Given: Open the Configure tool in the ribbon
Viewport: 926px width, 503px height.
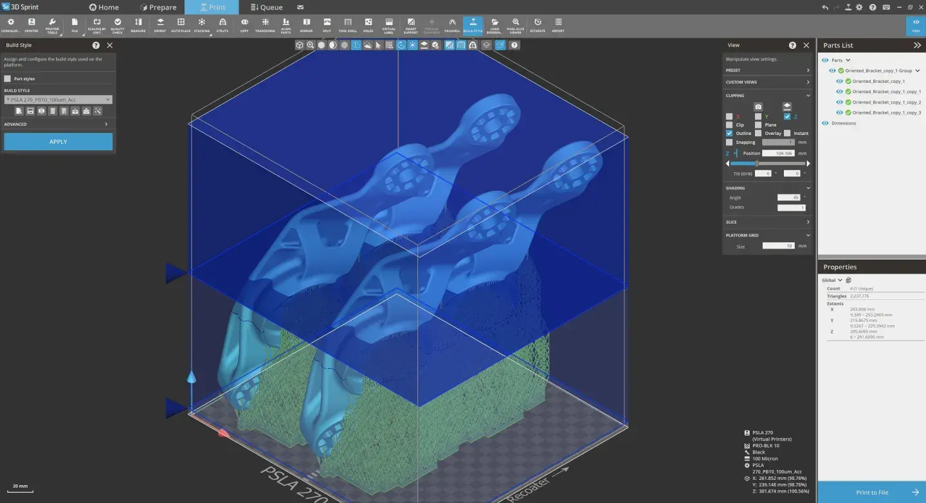Looking at the screenshot, I should (10, 25).
